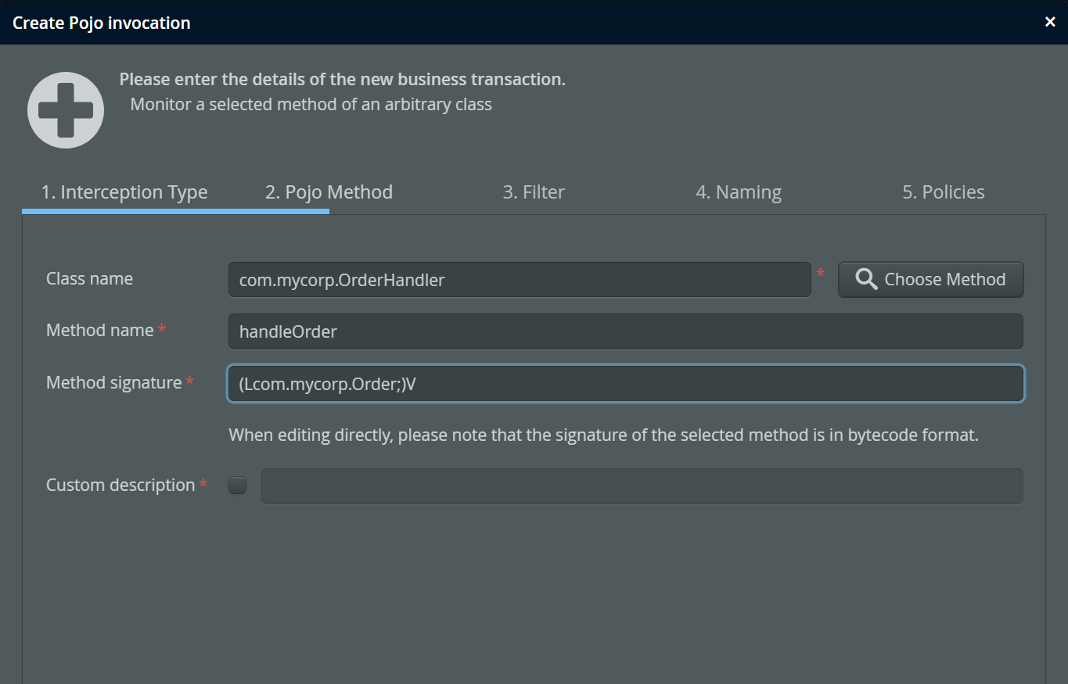Click the Method name label
This screenshot has height=684, width=1068.
[99, 331]
